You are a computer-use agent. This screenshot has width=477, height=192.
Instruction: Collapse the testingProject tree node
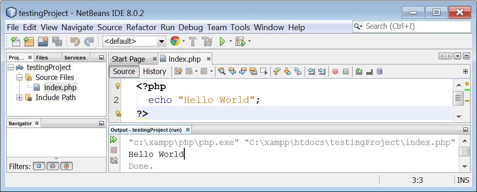(11, 68)
